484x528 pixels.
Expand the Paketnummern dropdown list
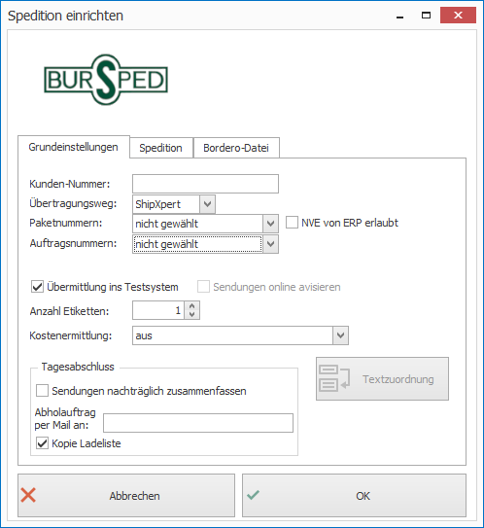(270, 224)
